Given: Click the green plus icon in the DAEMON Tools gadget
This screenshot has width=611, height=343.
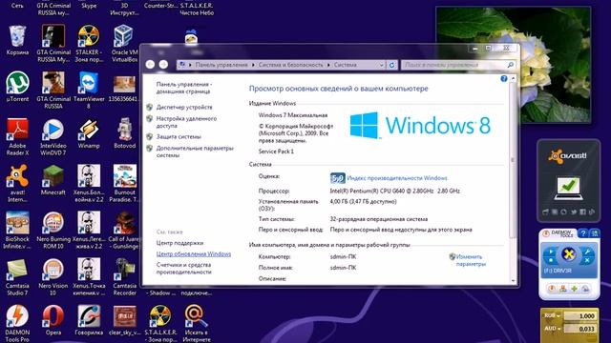Looking at the screenshot, I should [x=574, y=289].
